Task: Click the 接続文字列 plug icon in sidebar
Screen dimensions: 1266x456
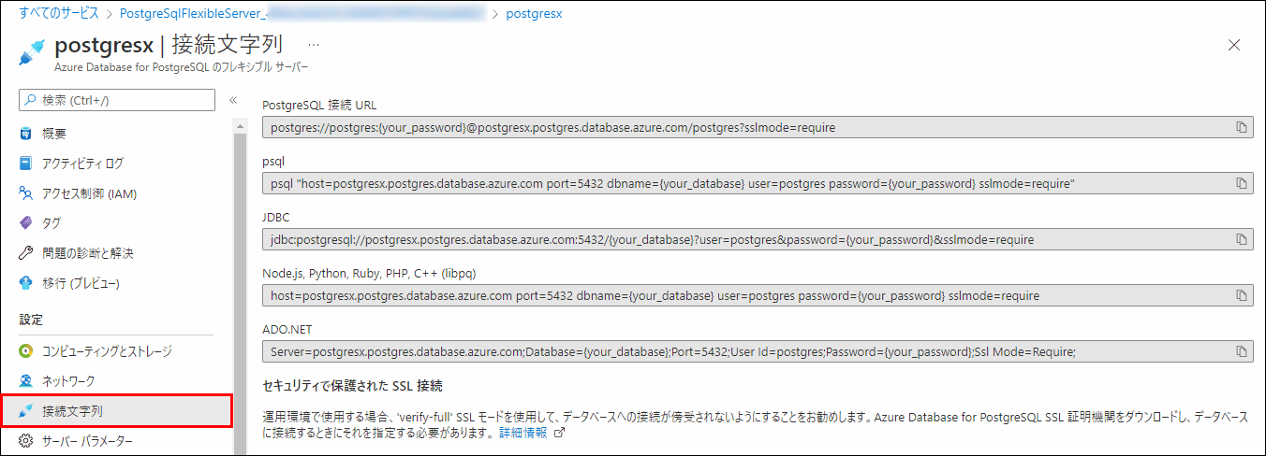Action: pyautogui.click(x=26, y=410)
